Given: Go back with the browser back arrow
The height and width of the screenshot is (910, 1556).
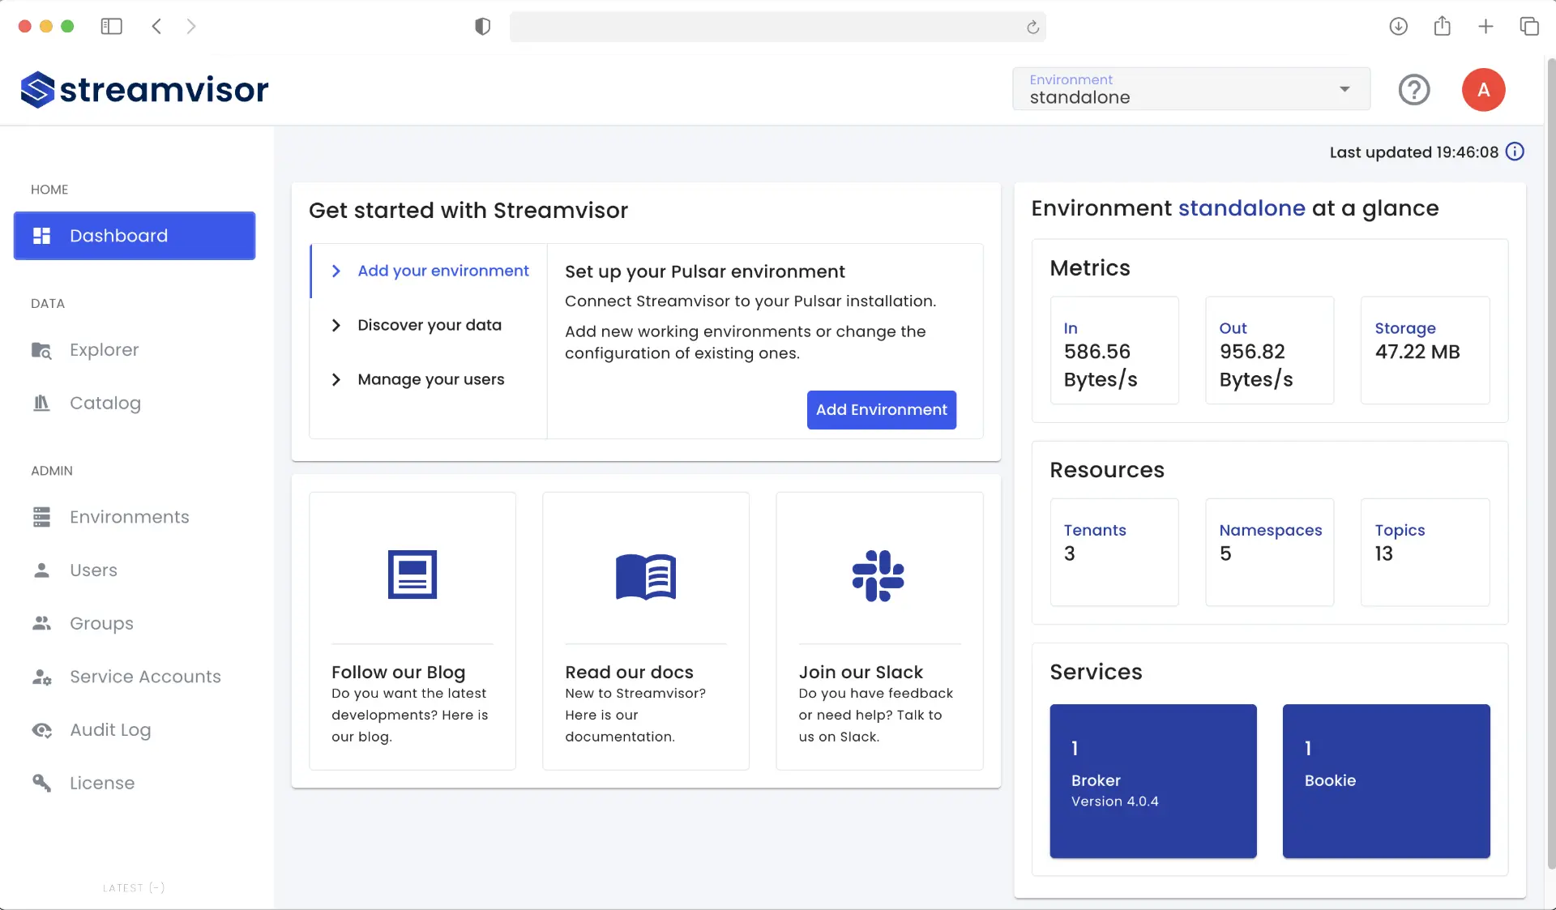Looking at the screenshot, I should tap(156, 27).
